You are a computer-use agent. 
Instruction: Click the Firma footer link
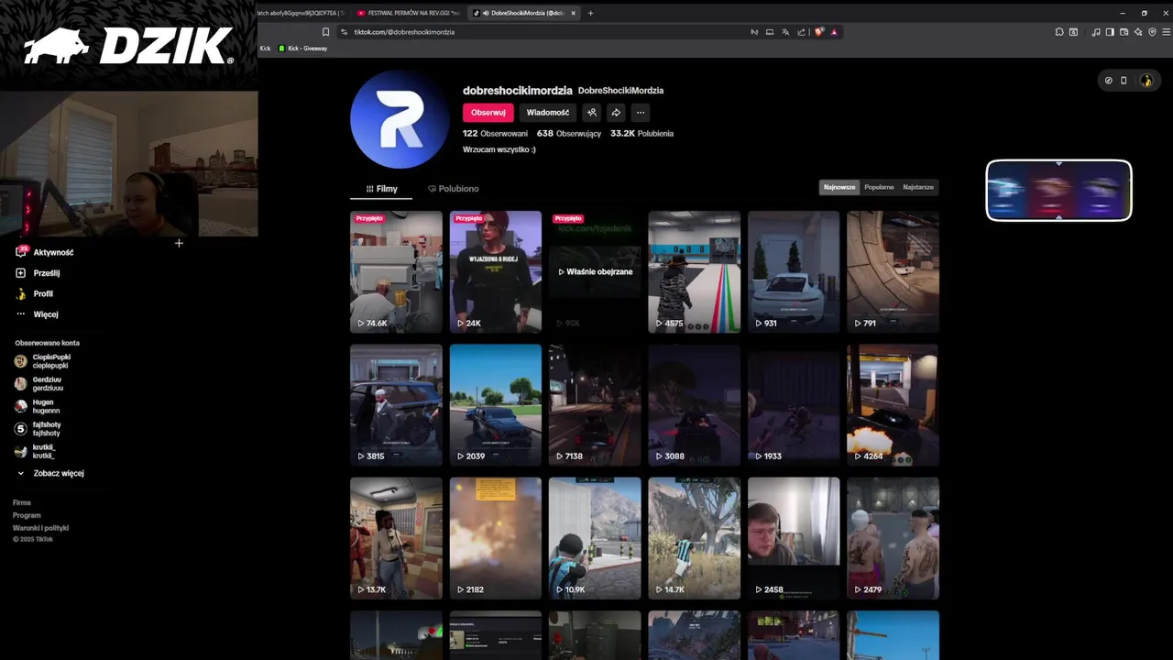(21, 503)
